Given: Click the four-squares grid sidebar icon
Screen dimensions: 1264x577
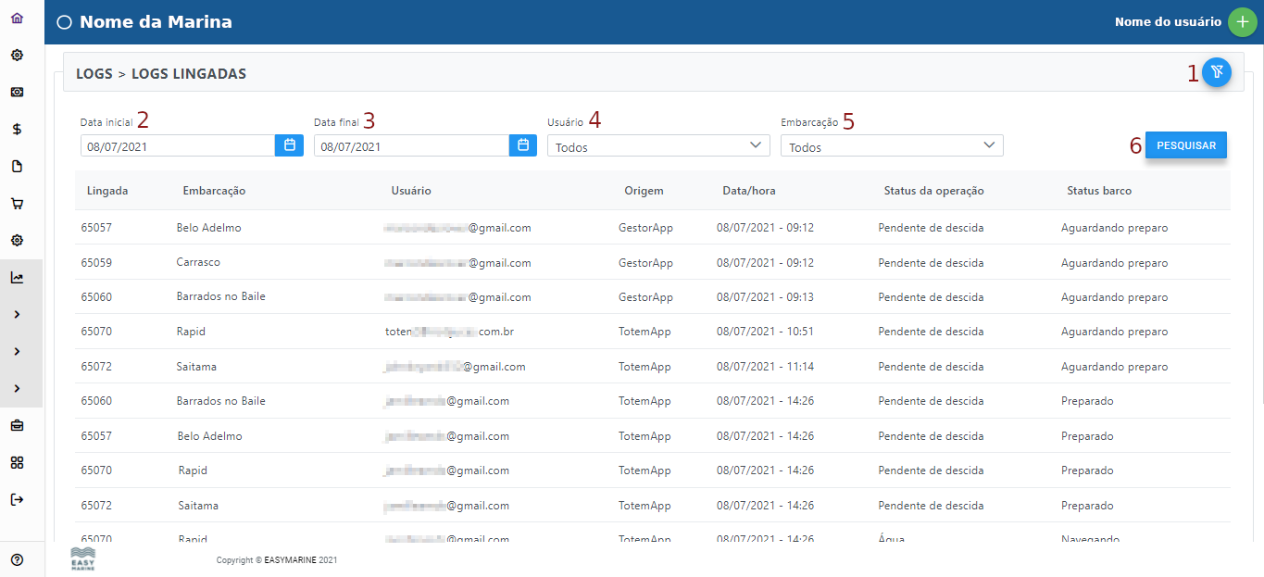Looking at the screenshot, I should click(17, 463).
